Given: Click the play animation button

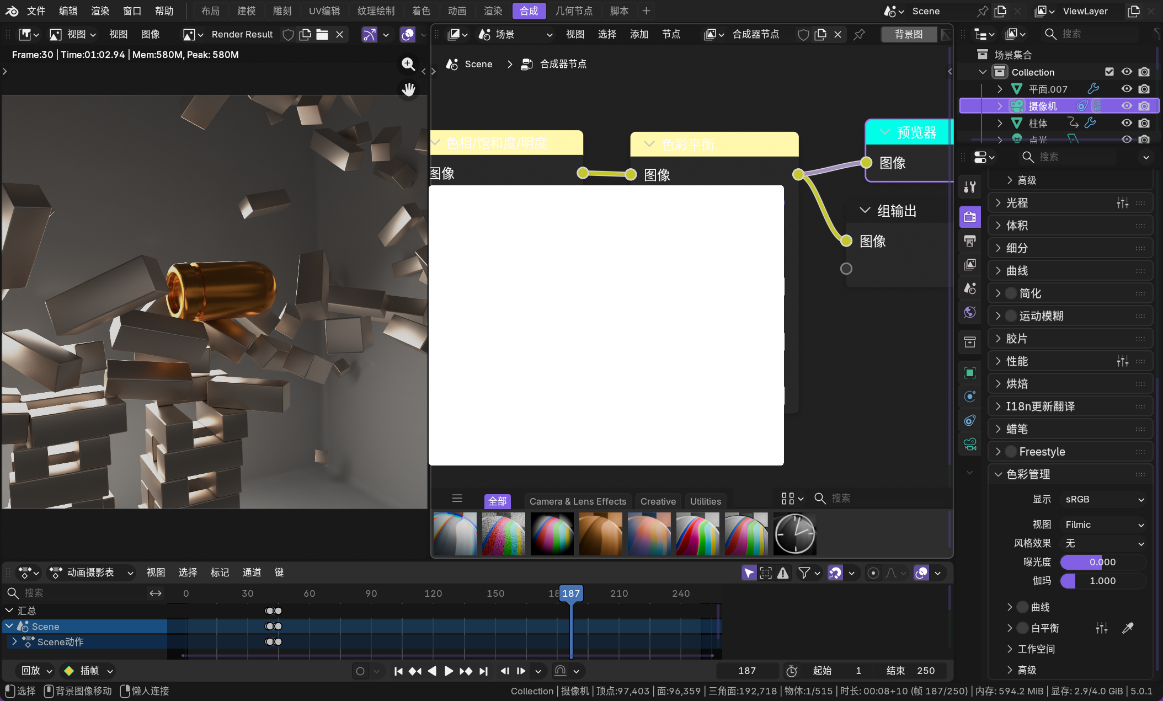Looking at the screenshot, I should (449, 671).
